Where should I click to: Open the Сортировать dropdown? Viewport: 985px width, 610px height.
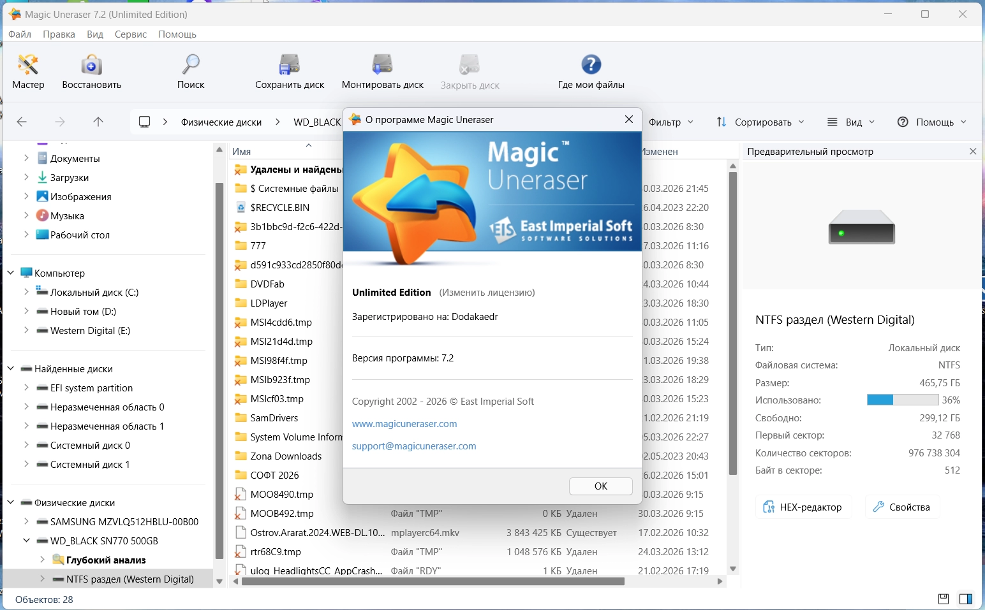pyautogui.click(x=760, y=122)
